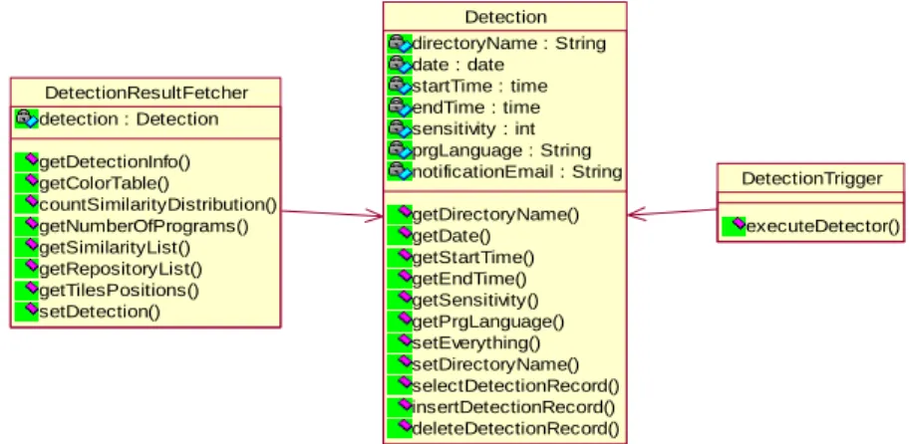Click the method icon beside executeDetector()
This screenshot has height=444, width=910.
pyautogui.click(x=735, y=226)
